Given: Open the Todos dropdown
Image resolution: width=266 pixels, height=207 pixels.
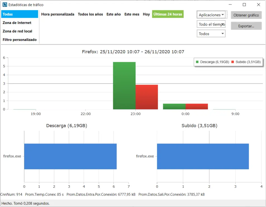Looking at the screenshot, I should tap(211, 33).
